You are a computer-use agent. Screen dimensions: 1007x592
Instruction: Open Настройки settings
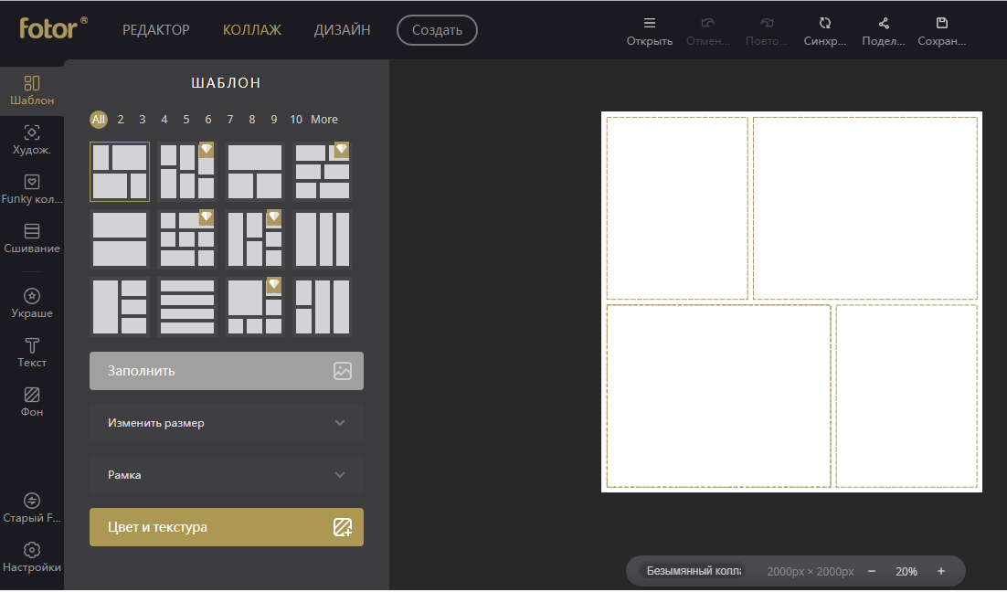(31, 557)
